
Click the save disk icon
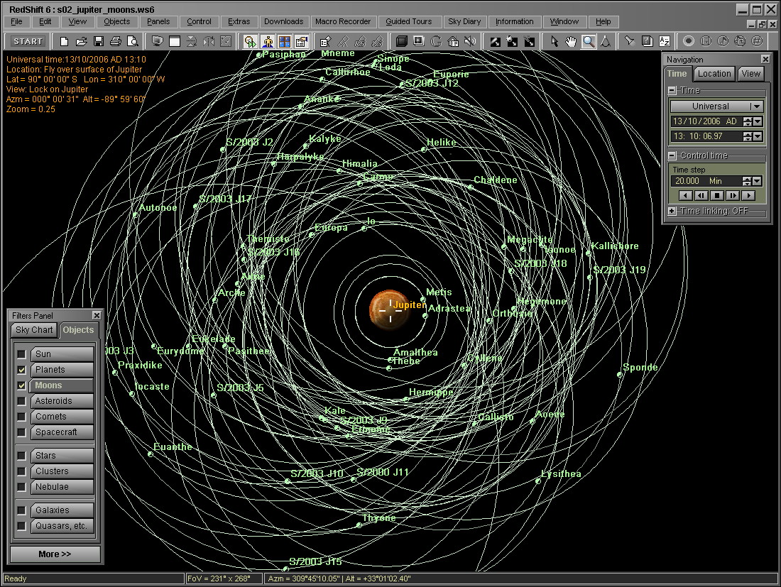99,42
